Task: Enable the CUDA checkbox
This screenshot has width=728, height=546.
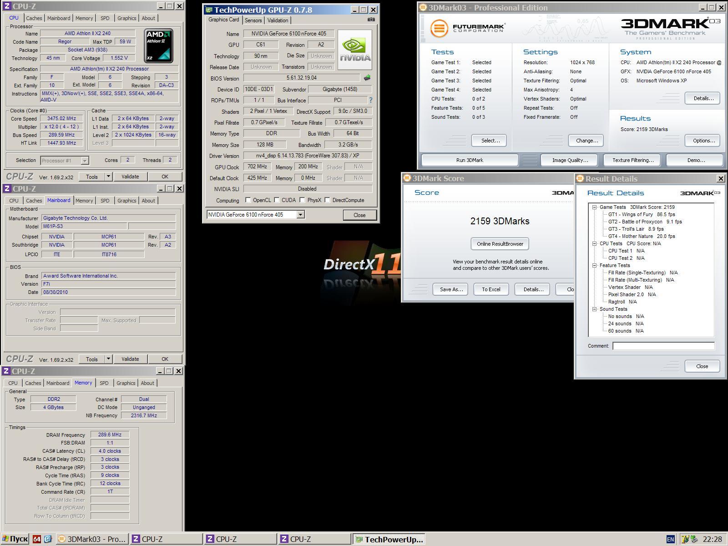Action: tap(277, 200)
